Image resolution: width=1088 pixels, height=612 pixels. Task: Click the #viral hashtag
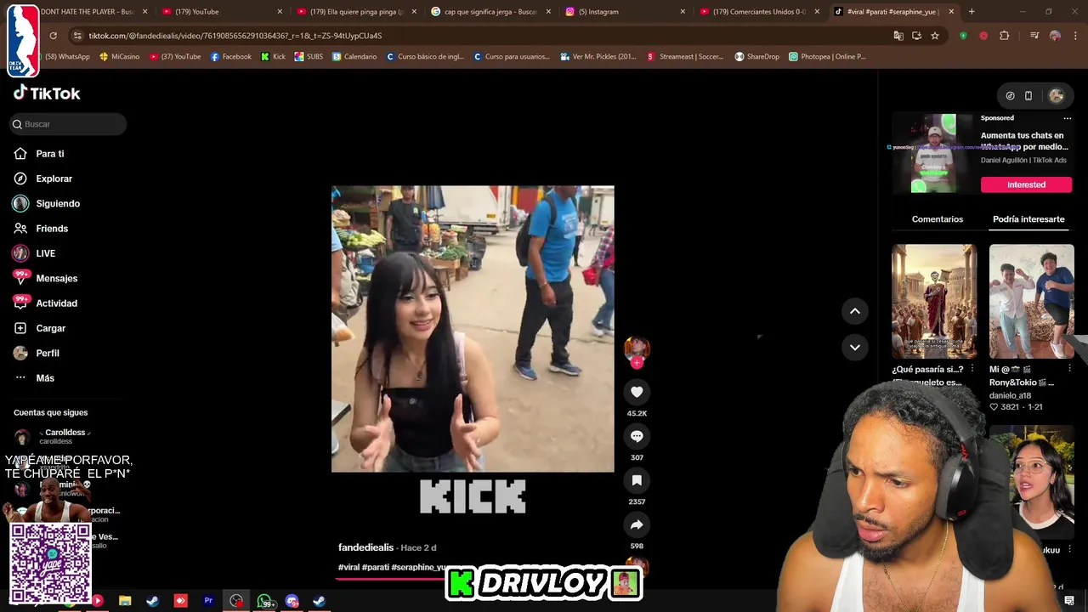click(x=348, y=567)
